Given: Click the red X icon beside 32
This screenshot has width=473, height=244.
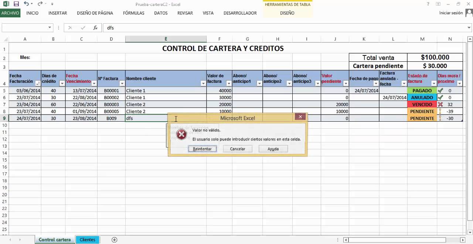Looking at the screenshot, I should pyautogui.click(x=440, y=105).
